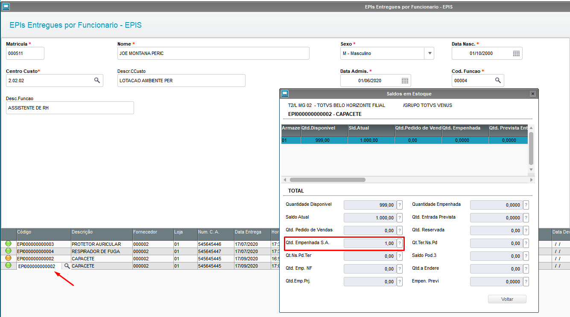Viewport: 570px width, 317px height.
Task: Click the Qtd. Empenhada S.A. value field
Action: (370, 243)
